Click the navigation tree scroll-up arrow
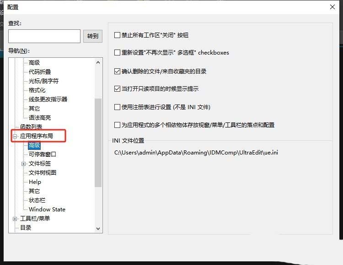This screenshot has width=343, height=265. (98, 63)
